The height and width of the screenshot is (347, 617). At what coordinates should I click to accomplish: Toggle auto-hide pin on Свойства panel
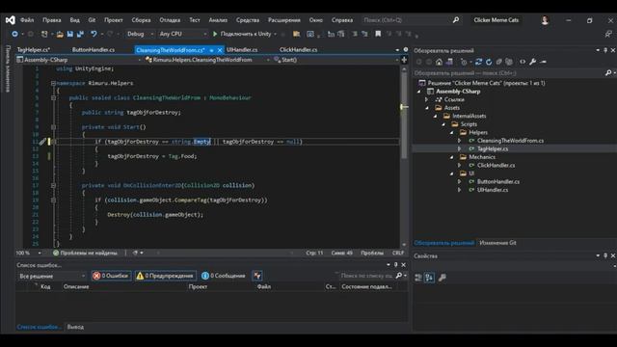605,255
